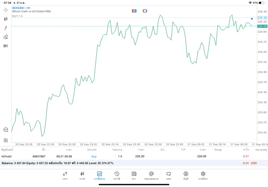The height and width of the screenshot is (187, 268).
Task: Open the settings gear tab
Action: (x=203, y=175)
